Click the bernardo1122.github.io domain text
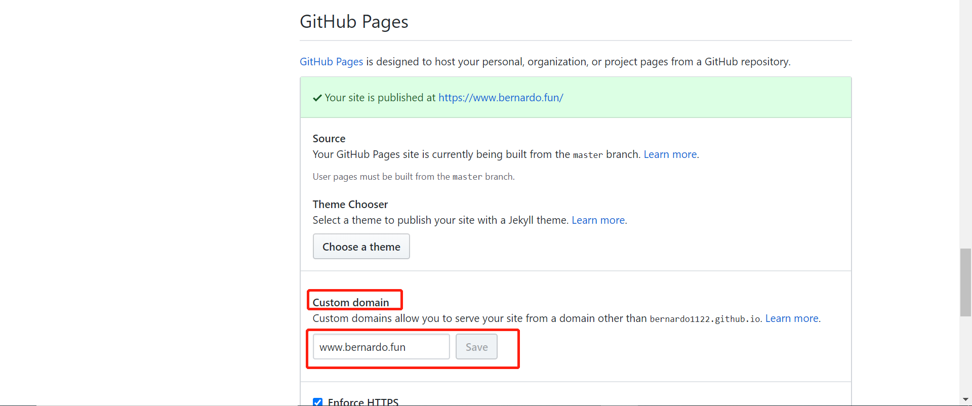 [705, 319]
